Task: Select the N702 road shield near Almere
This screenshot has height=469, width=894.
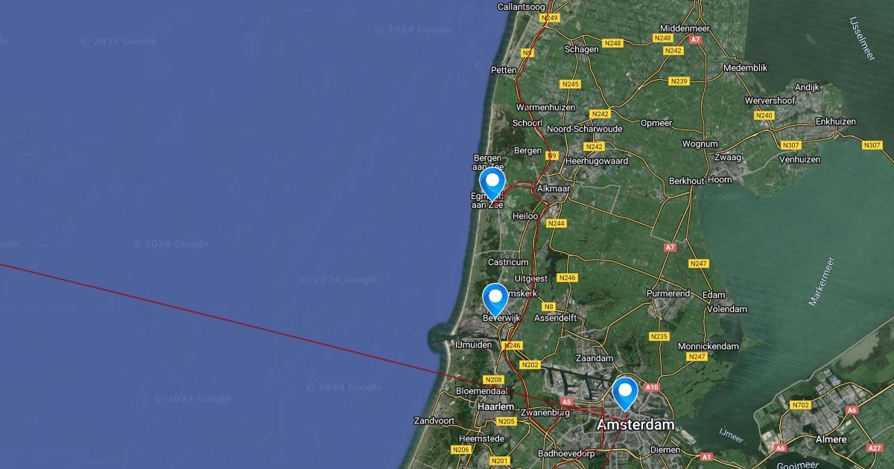Action: [x=801, y=405]
